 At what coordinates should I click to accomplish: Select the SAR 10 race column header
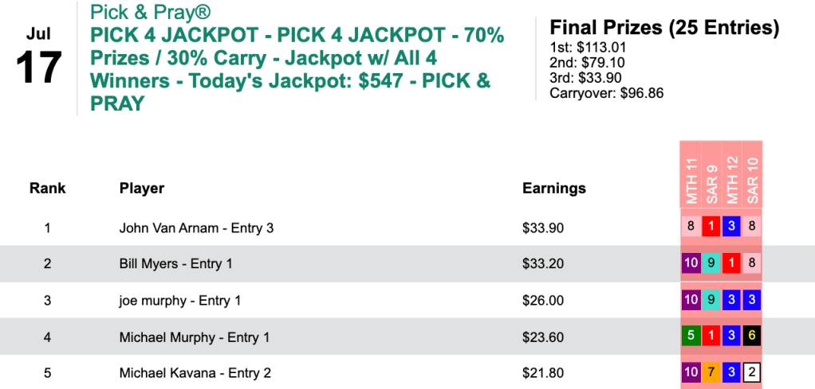point(752,178)
